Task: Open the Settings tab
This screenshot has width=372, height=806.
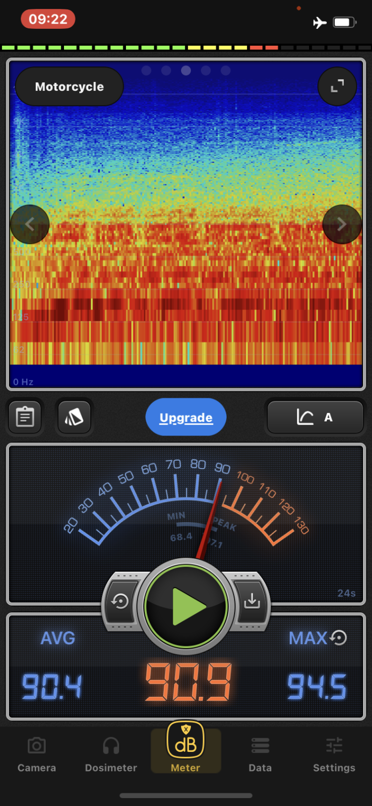Action: 334,755
